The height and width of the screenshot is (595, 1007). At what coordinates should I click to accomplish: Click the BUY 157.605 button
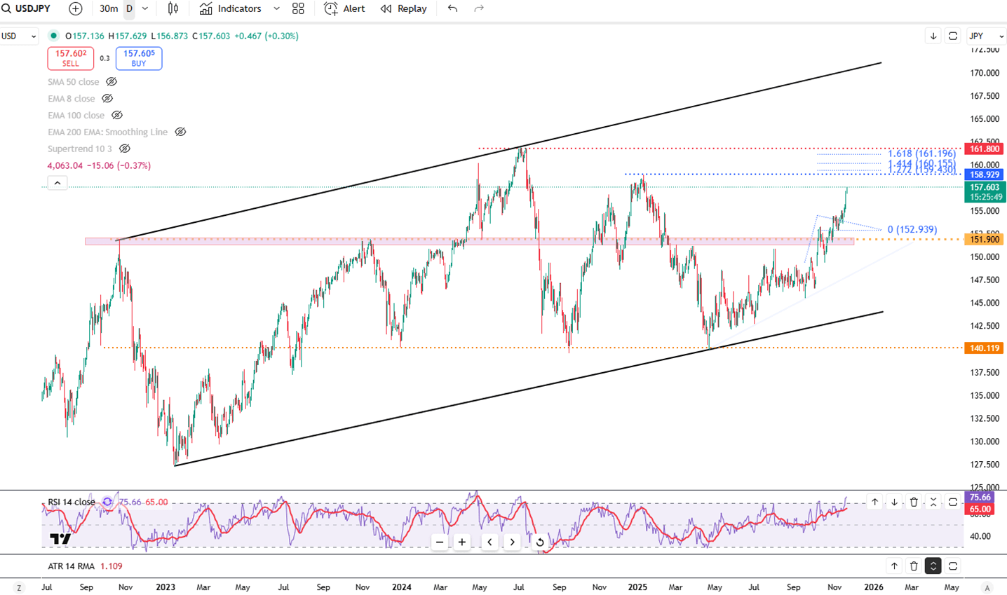coord(139,58)
